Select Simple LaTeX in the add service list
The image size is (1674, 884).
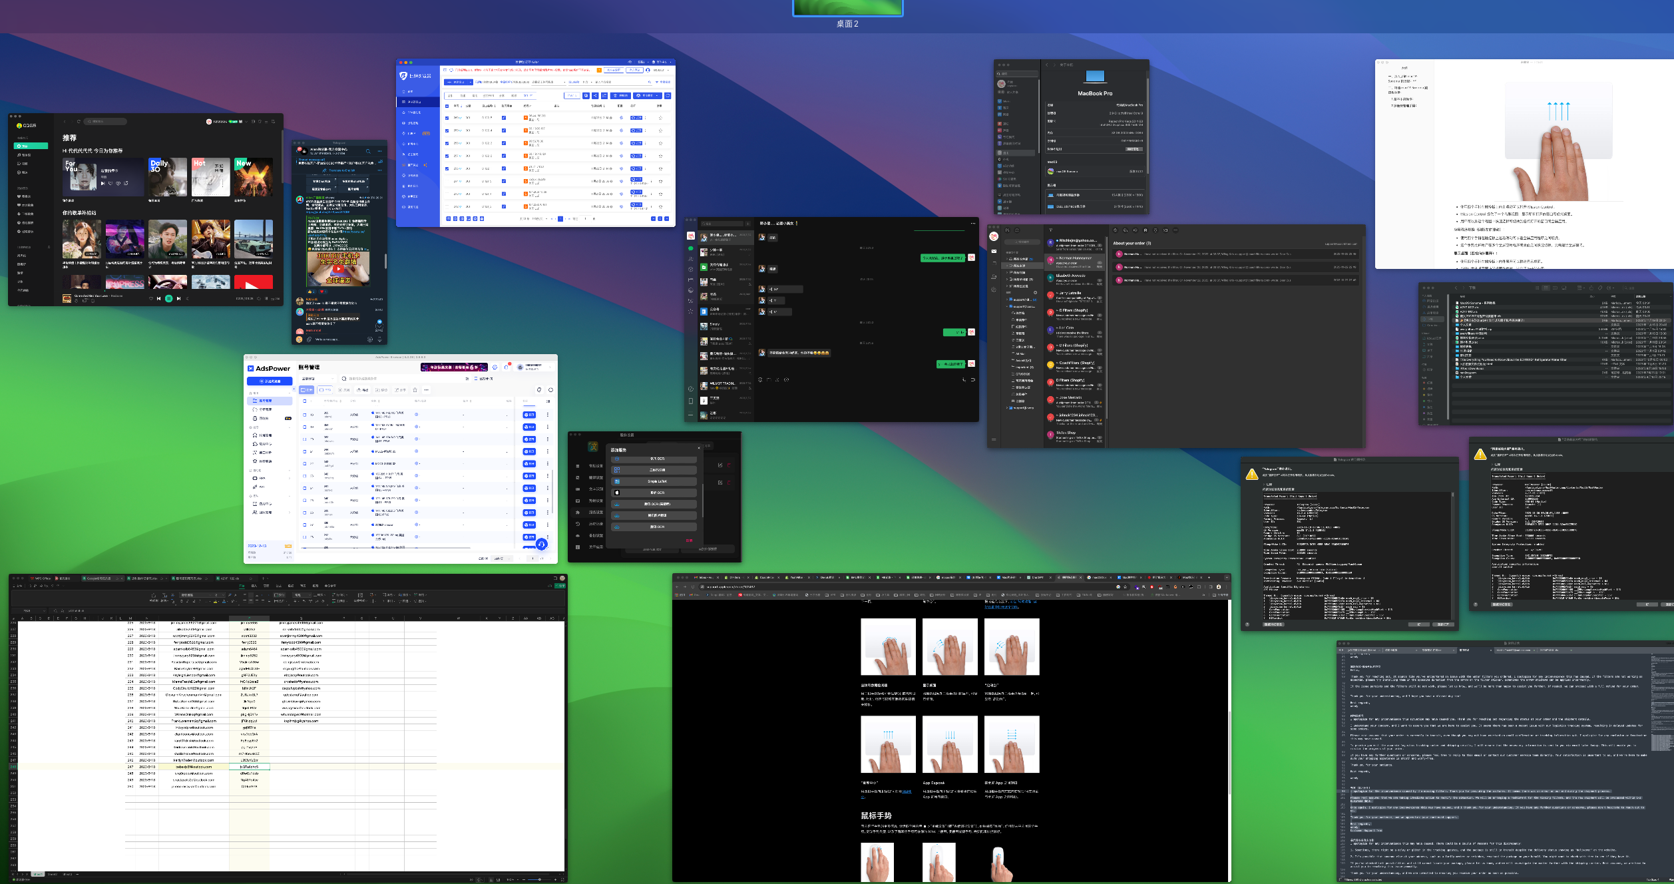[x=656, y=481]
